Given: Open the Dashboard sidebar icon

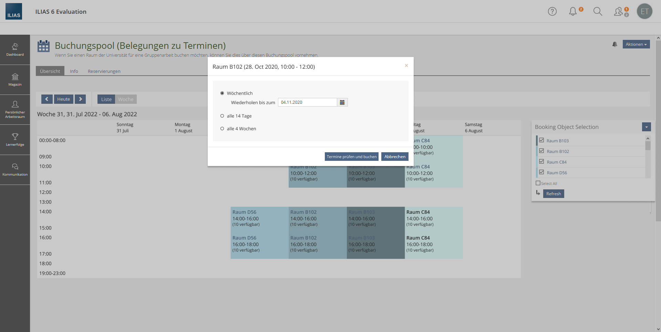Looking at the screenshot, I should point(15,49).
